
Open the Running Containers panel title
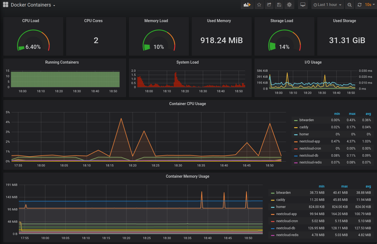click(62, 62)
